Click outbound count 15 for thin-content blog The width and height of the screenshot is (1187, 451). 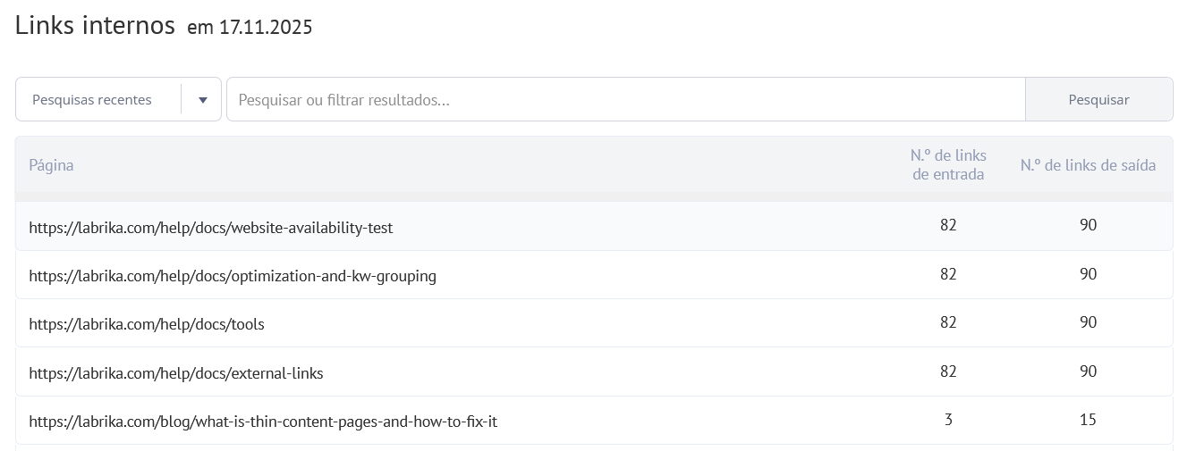pos(1088,420)
